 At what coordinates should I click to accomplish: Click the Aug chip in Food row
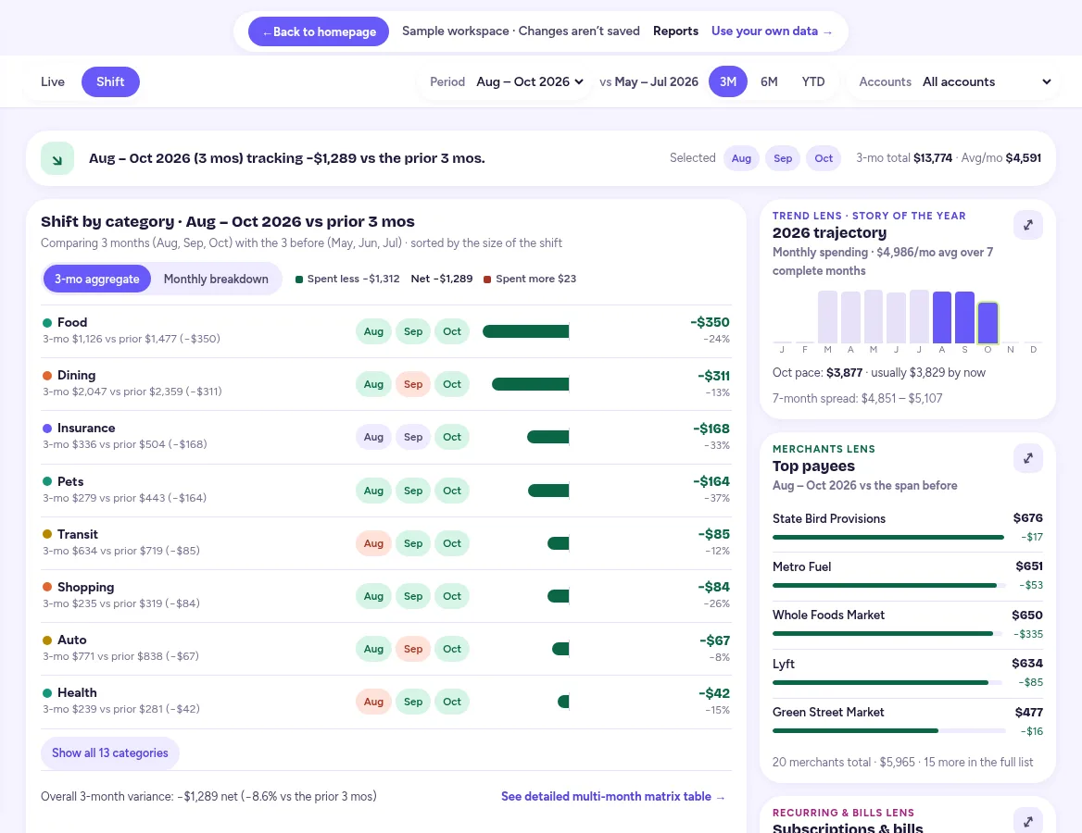point(373,331)
